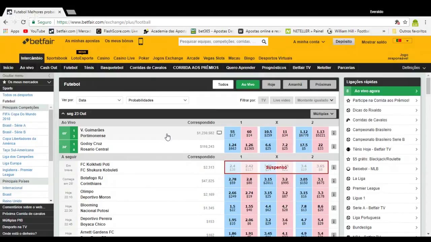
Task: Click Mostrar saldo link
Action: point(374,42)
